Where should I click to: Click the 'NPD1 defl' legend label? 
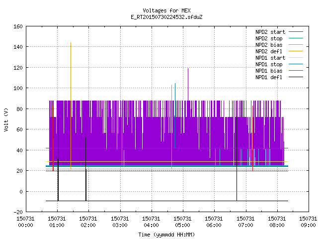tap(269, 78)
